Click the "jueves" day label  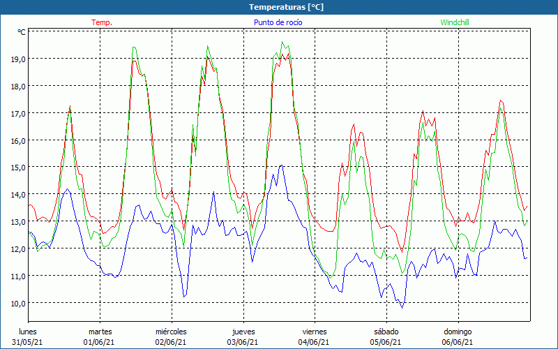[243, 332]
